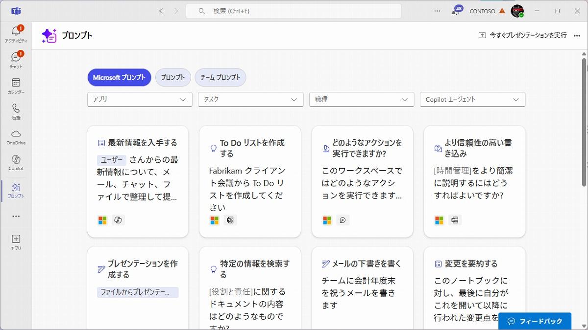Screen dimensions: 588x330
Task: Open Activity feed in the sidebar
Action: click(16, 33)
